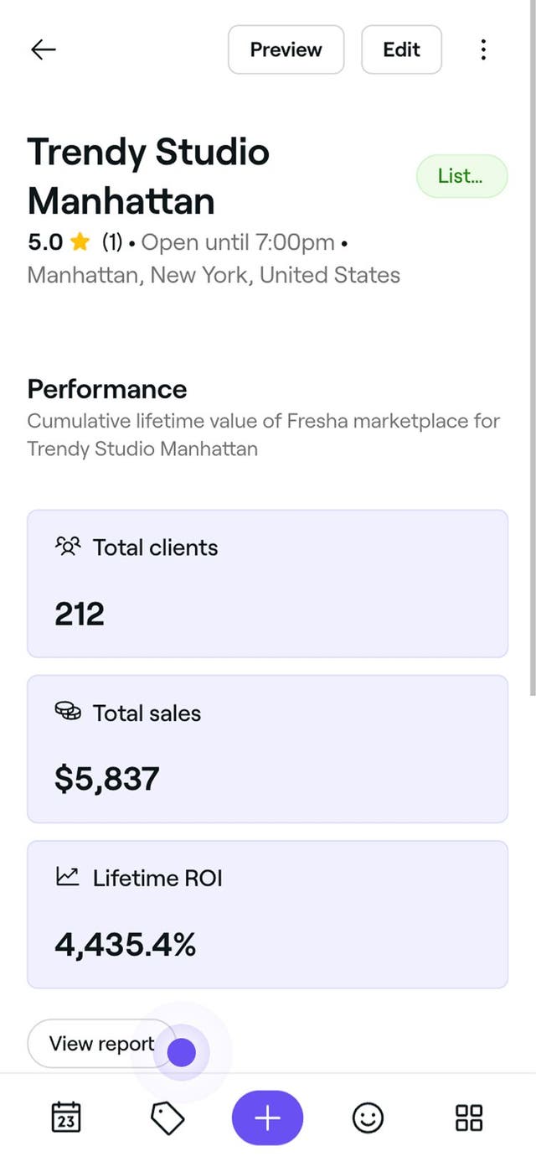Tap the purple plus add button

click(x=267, y=1118)
